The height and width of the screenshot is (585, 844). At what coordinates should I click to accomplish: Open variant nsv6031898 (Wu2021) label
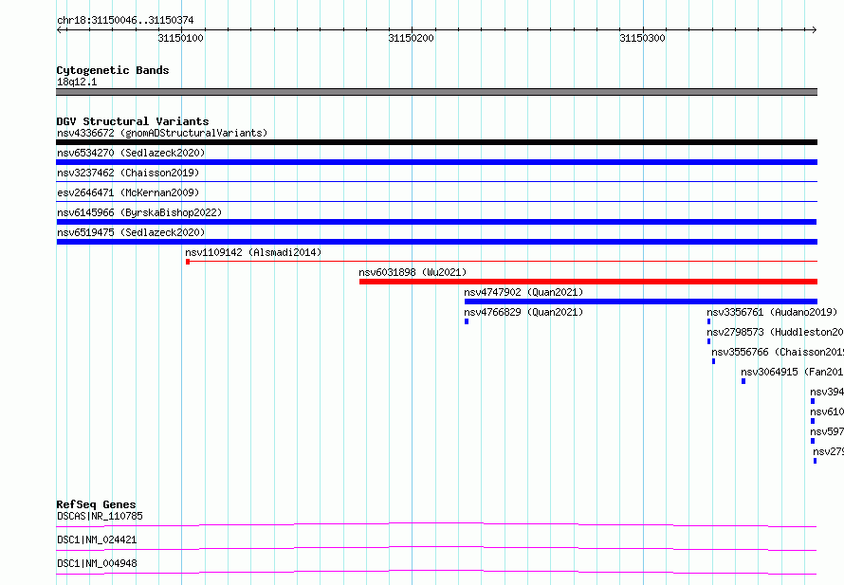pos(413,272)
